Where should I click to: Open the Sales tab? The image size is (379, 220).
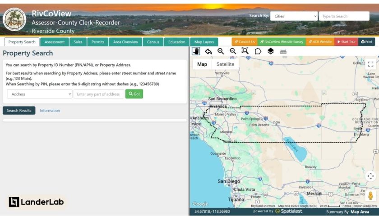[x=78, y=42]
